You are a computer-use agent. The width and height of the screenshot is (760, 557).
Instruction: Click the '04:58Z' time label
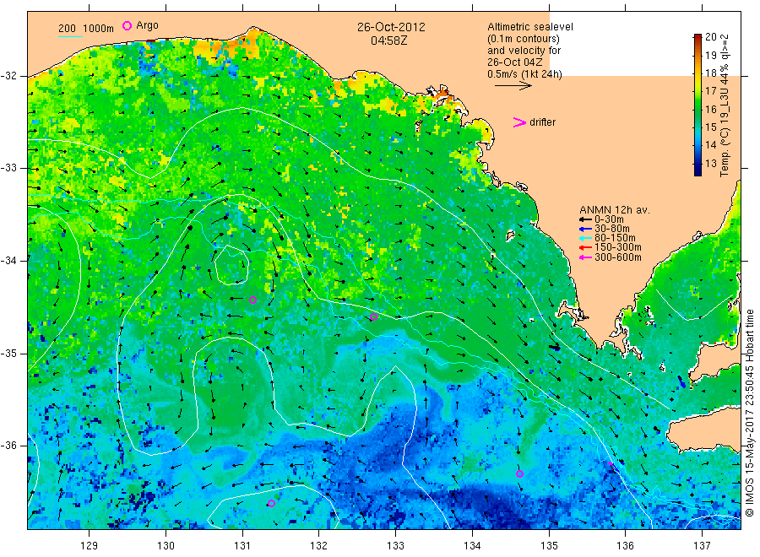[389, 41]
